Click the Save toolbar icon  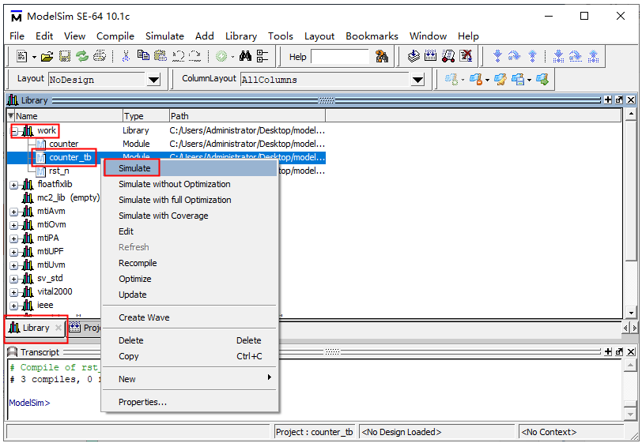[x=65, y=57]
